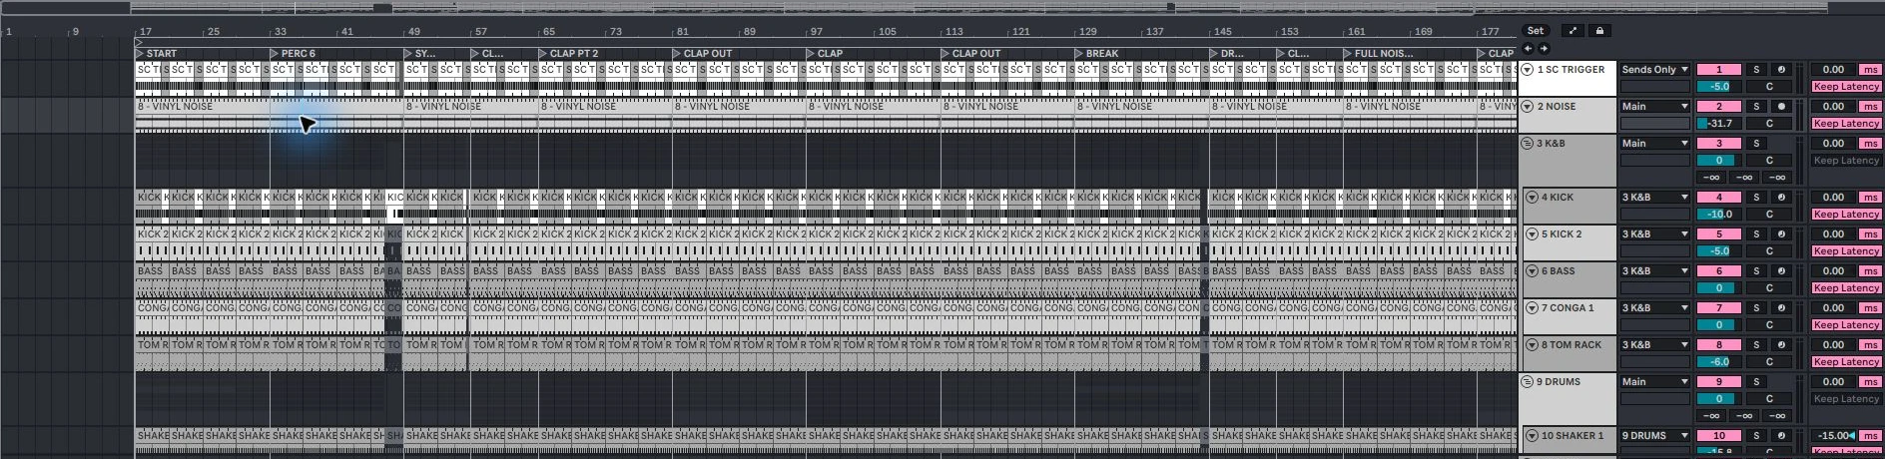Toggle track activator 9 for DRUMS group

(1719, 382)
